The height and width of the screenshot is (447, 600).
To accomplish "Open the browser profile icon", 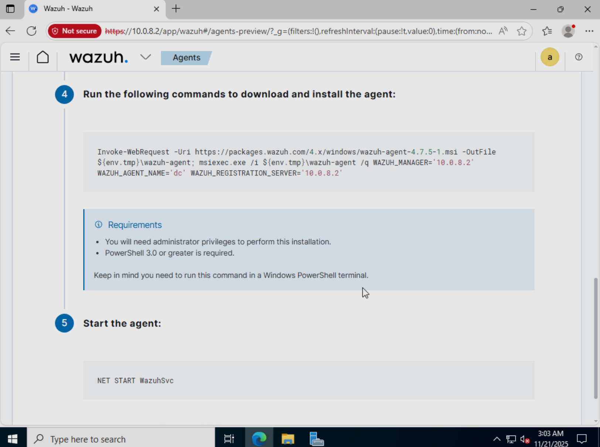I will (568, 31).
